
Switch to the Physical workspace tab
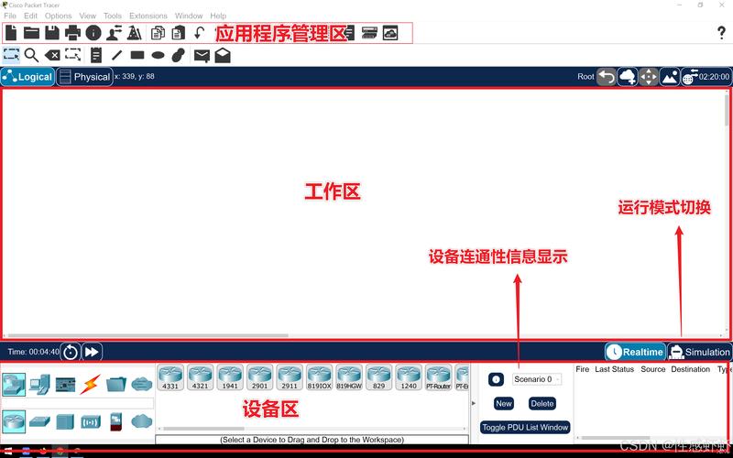(x=85, y=77)
